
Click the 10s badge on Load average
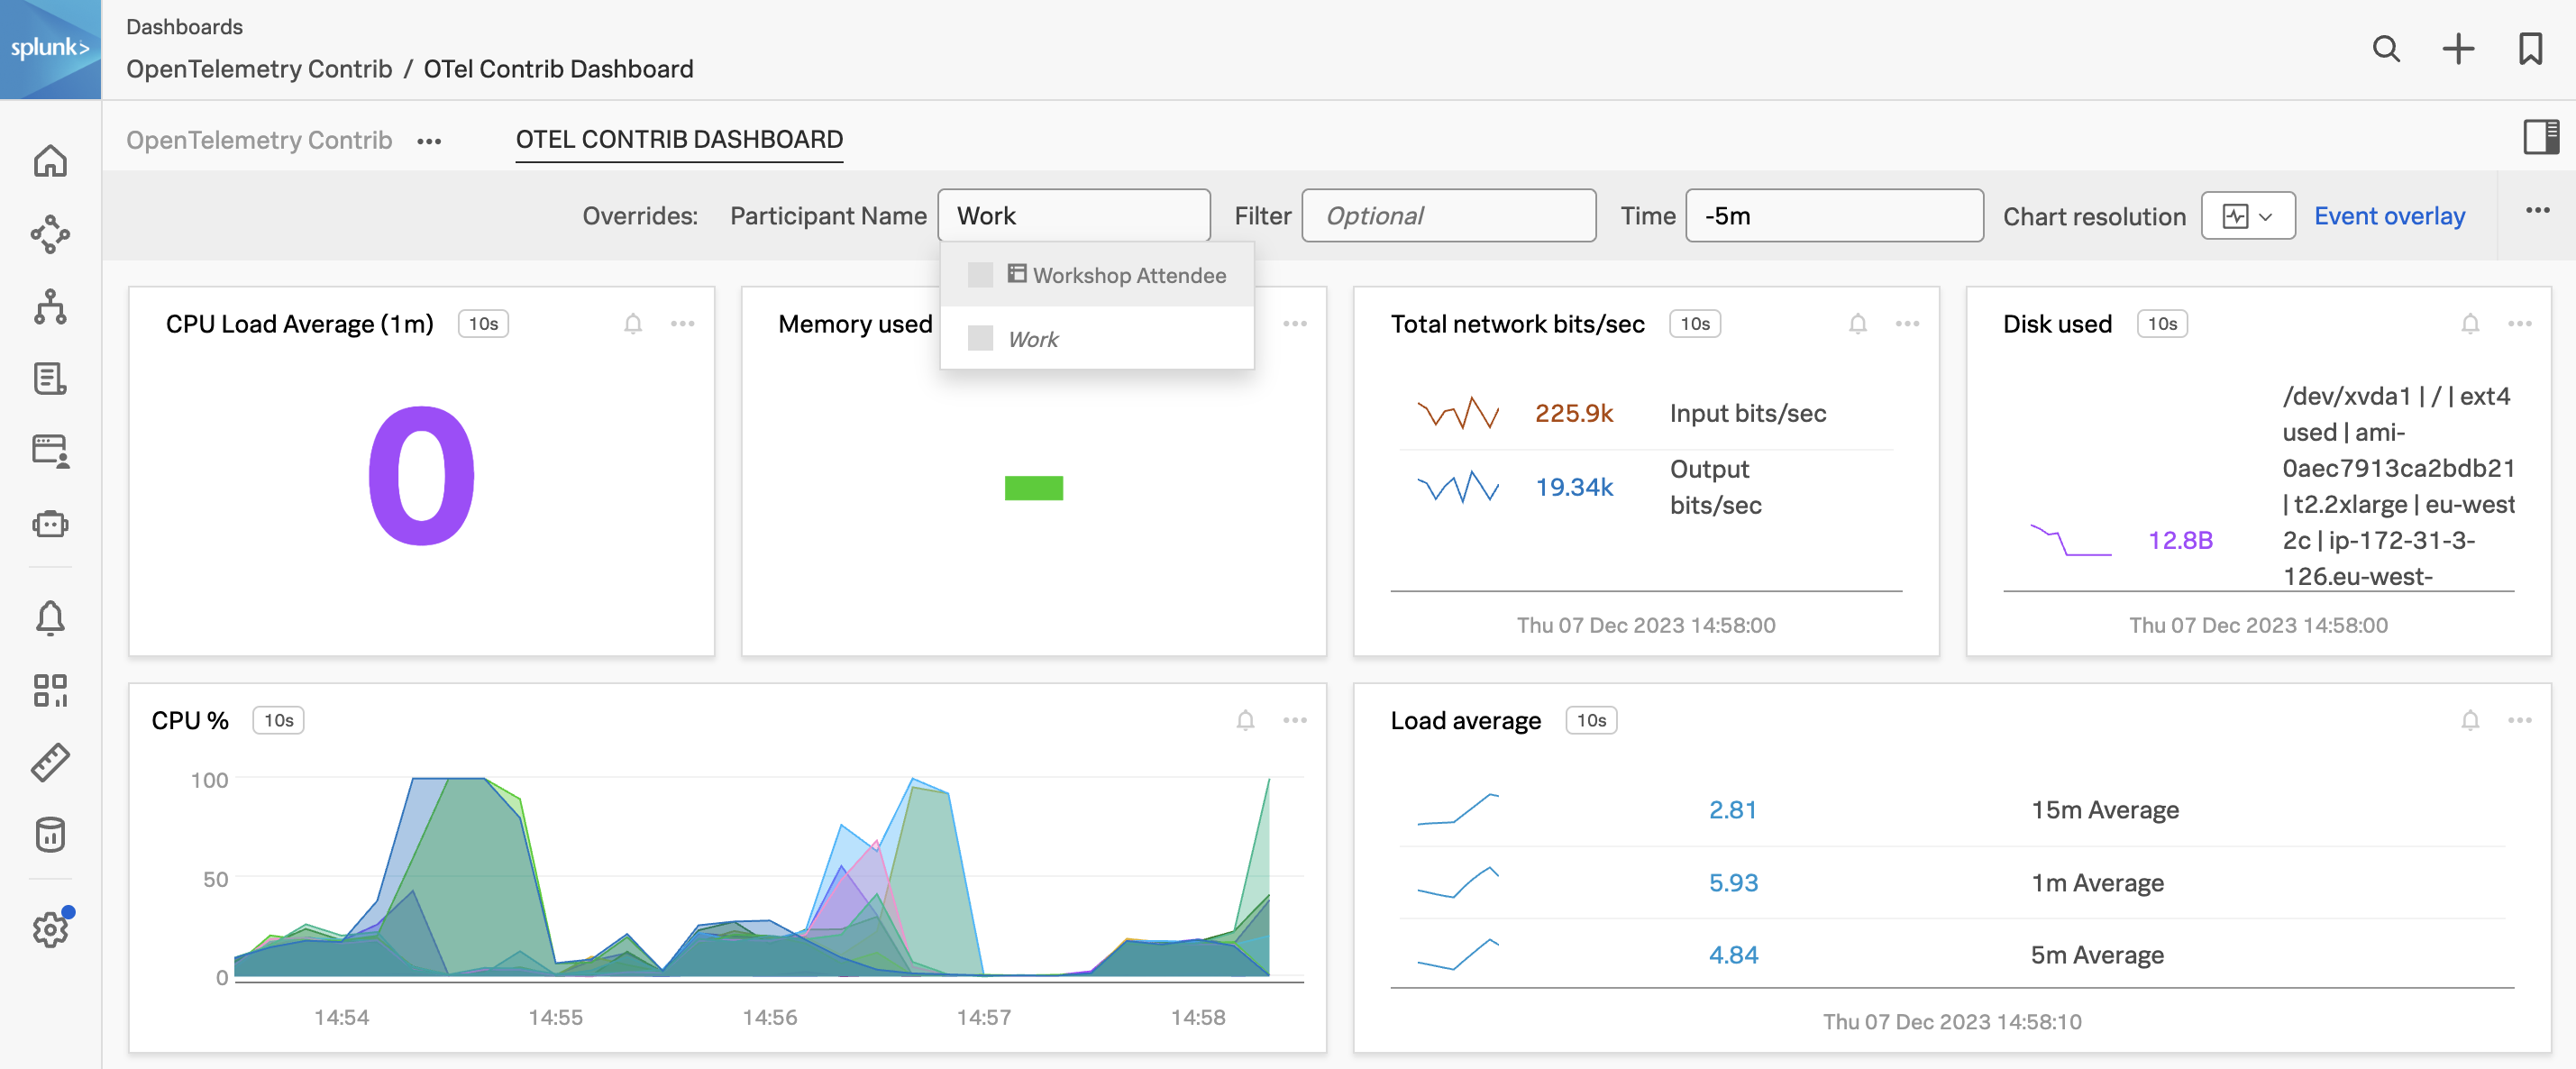pos(1591,720)
